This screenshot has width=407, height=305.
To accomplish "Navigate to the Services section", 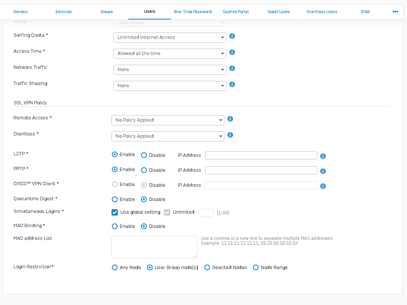I will coord(63,12).
